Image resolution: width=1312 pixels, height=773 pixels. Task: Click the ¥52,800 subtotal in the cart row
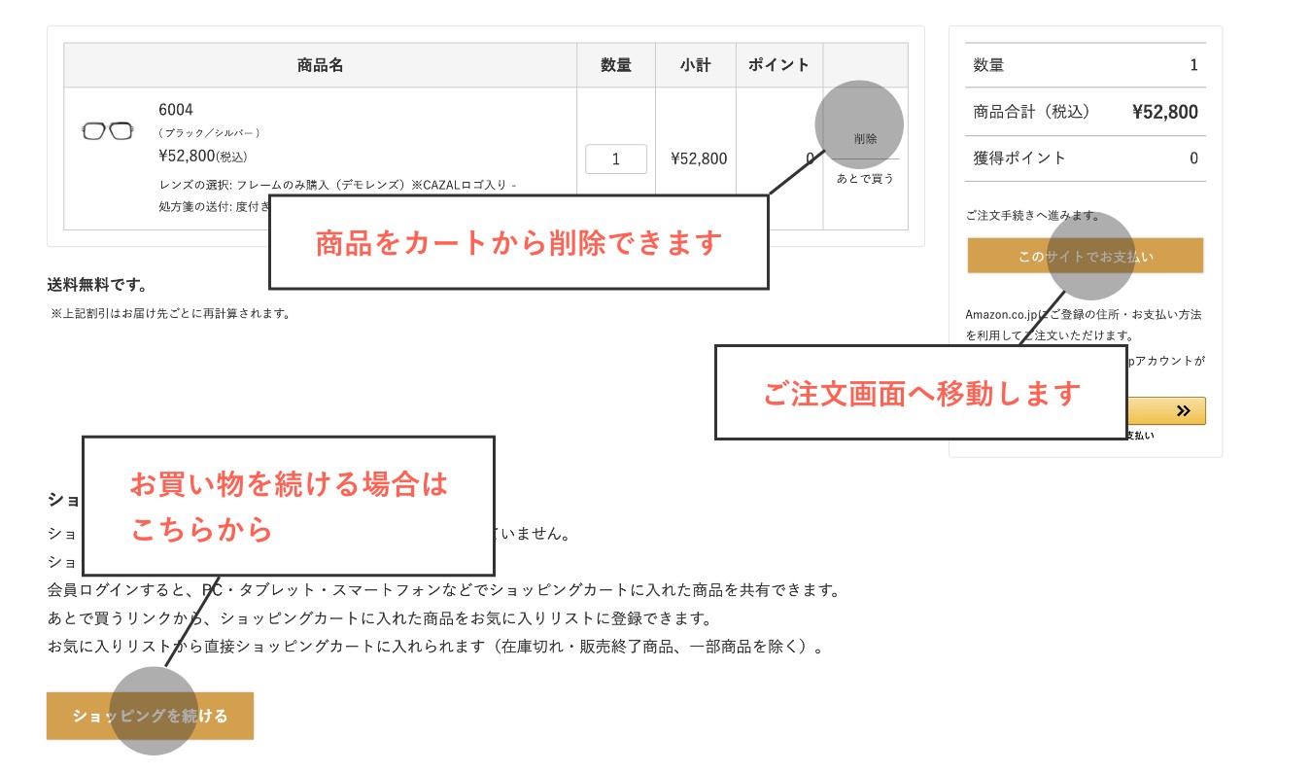point(698,159)
